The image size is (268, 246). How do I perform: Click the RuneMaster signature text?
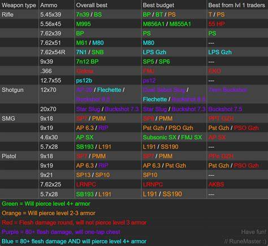[245, 241]
